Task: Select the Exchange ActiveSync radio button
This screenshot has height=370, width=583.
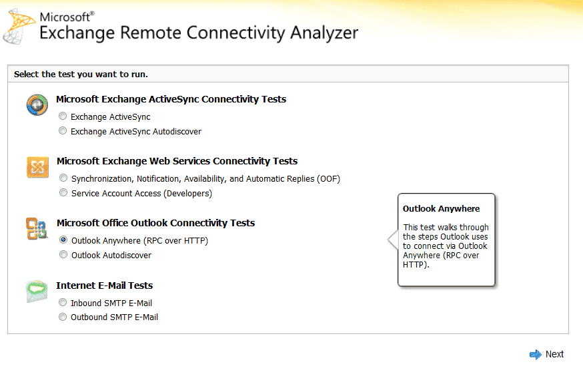Action: (63, 116)
